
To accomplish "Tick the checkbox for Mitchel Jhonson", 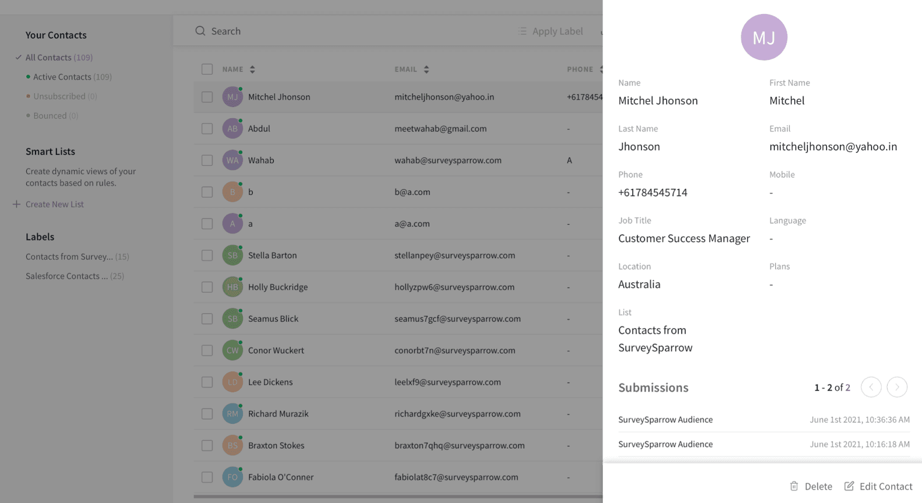I will pos(207,97).
